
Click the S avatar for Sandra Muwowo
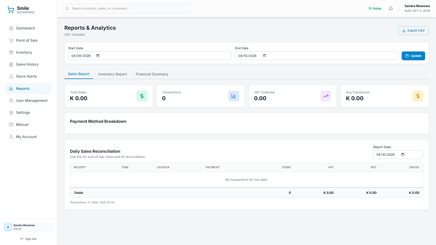coord(8,227)
